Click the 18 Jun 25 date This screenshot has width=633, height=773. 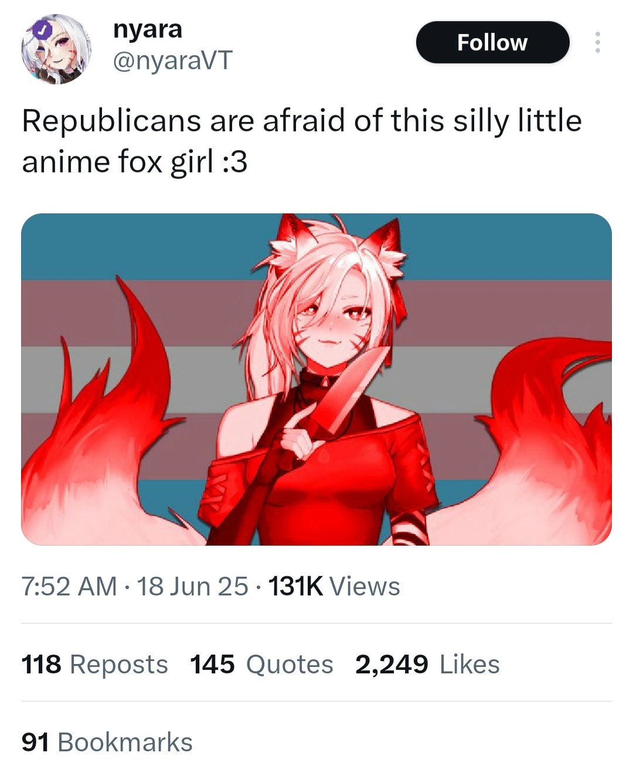coord(192,587)
